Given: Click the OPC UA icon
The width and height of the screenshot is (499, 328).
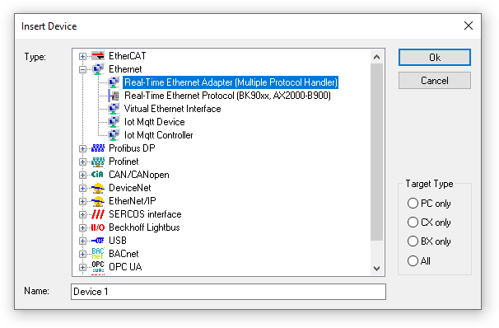Looking at the screenshot, I should 98,267.
